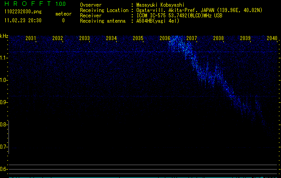Screen dimensions: 281x178
Task: Click the date stamp 11.02.23 20:30
Action: (23, 20)
